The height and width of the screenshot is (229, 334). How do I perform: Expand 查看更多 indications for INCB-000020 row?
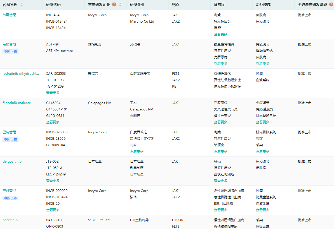click(x=221, y=210)
